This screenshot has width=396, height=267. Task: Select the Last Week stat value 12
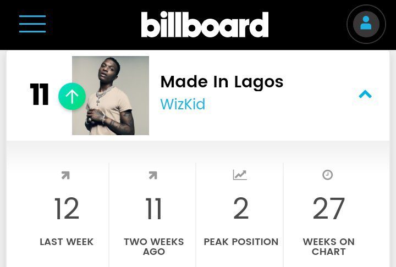coord(67,209)
